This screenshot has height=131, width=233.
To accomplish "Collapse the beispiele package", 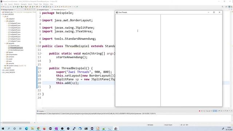I will pos(5,43).
